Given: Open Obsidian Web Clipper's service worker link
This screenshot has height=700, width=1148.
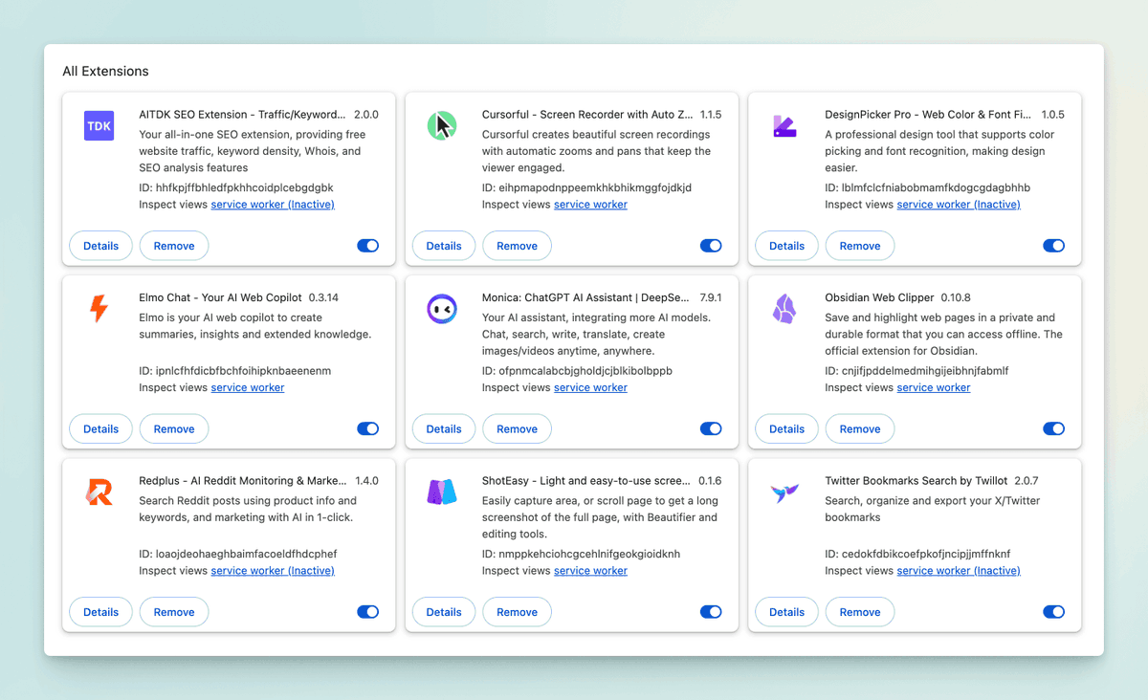Looking at the screenshot, I should tap(934, 387).
